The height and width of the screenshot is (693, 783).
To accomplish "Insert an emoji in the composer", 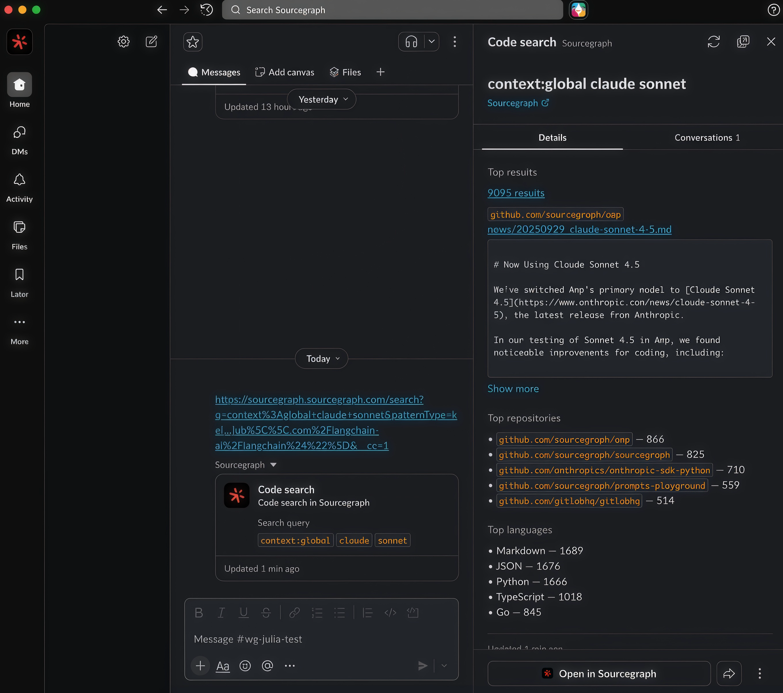I will [245, 666].
